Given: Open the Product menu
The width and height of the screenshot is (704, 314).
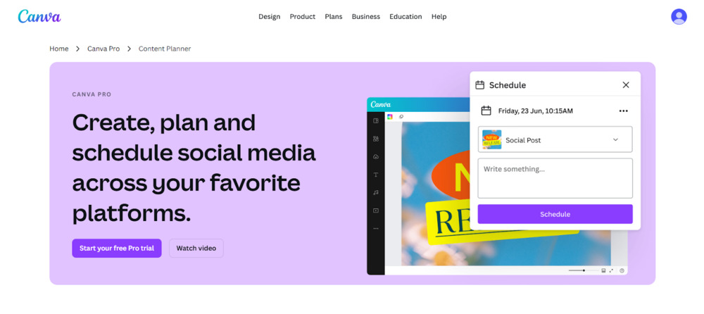Looking at the screenshot, I should click(303, 17).
